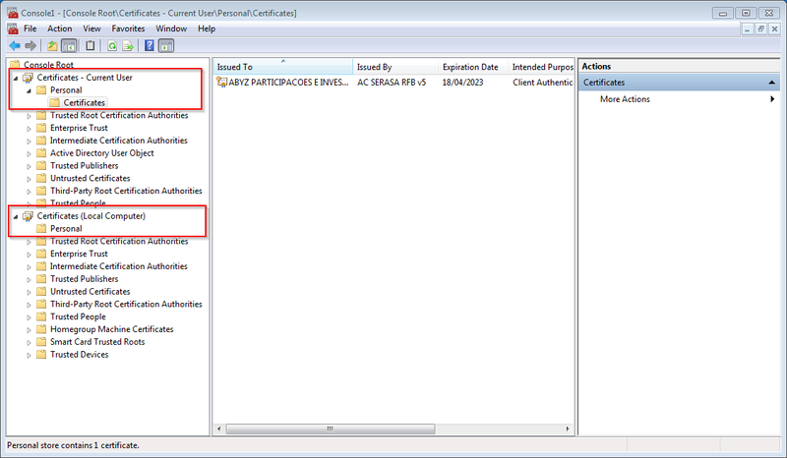The height and width of the screenshot is (458, 787).
Task: Select Local Computer Intermediate Certification Authorities
Action: 118,266
